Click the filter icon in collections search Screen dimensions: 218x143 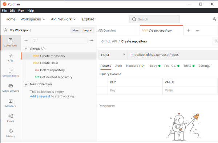[35, 40]
